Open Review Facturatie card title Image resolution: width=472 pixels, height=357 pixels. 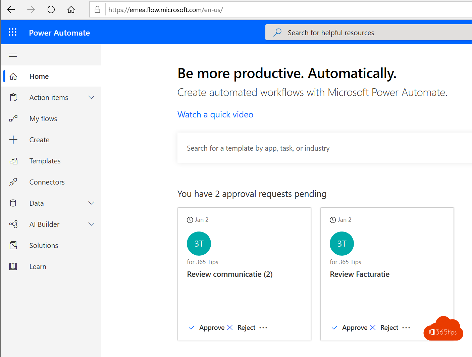coord(360,274)
